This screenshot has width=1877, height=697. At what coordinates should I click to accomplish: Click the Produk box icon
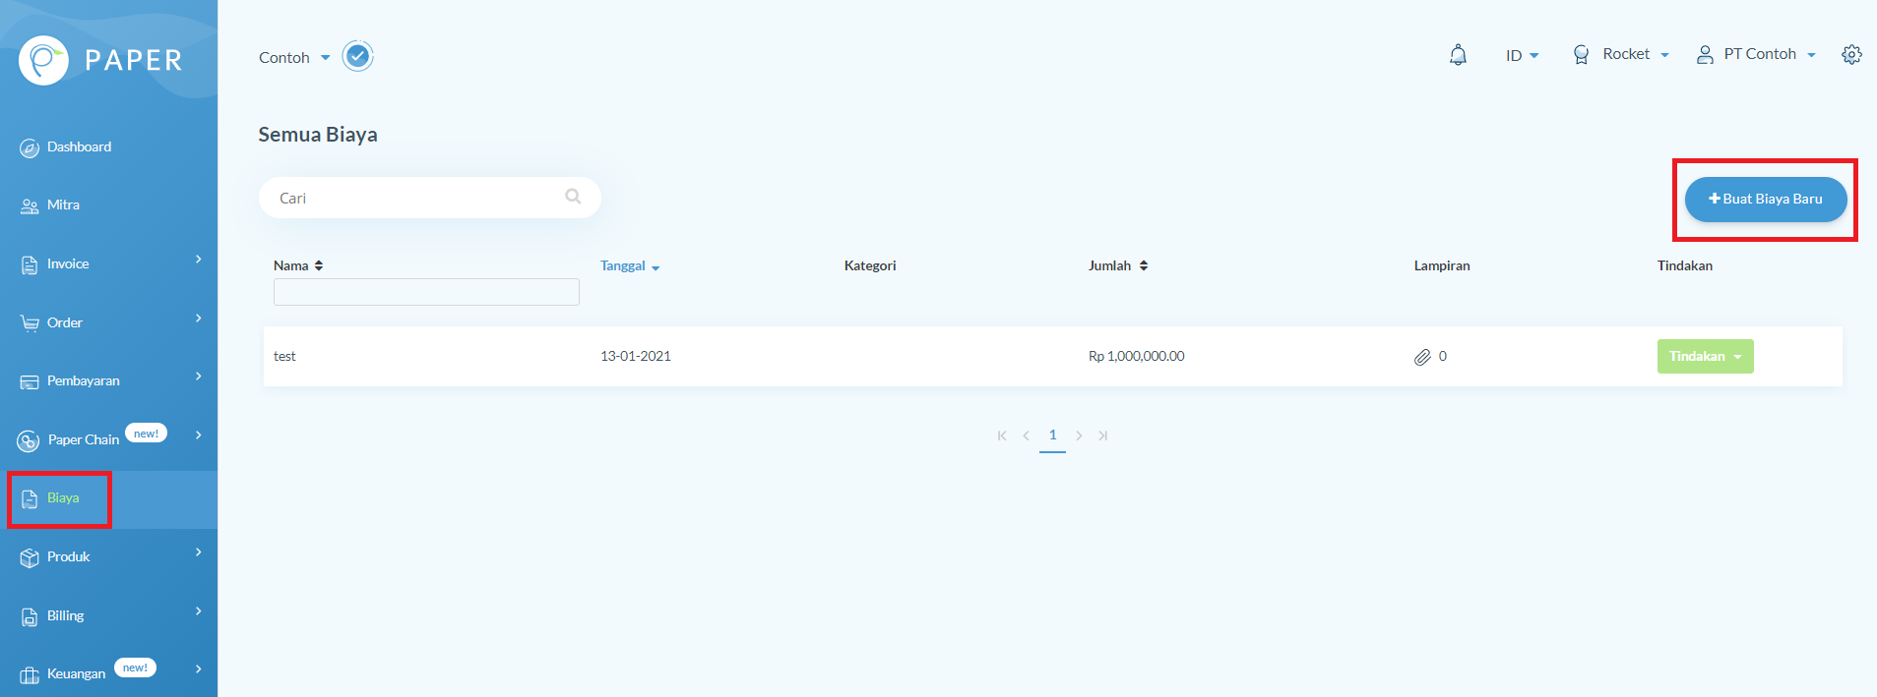click(30, 558)
